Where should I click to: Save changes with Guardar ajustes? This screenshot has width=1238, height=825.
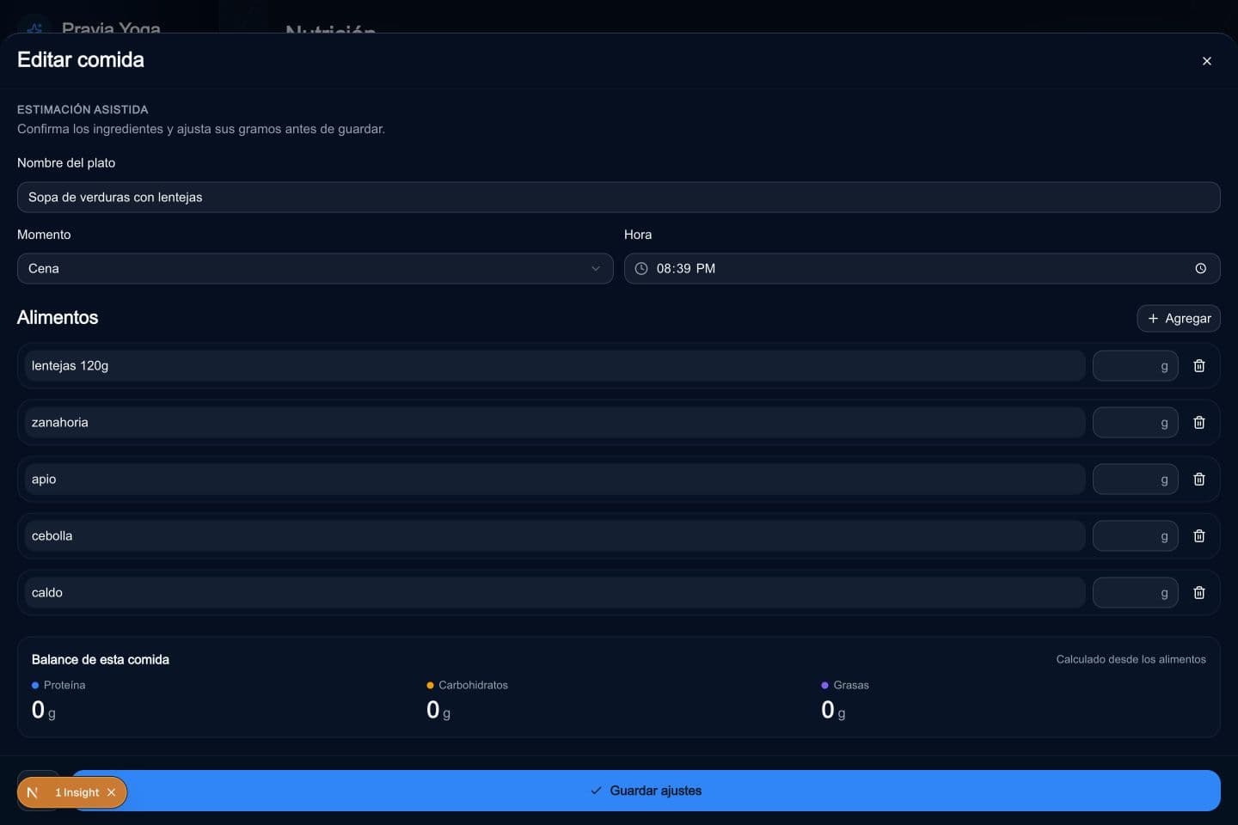[646, 791]
